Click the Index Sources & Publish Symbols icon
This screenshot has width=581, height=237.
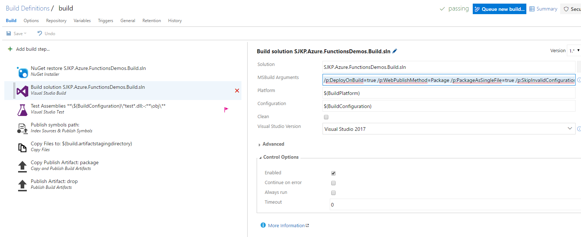[22, 129]
